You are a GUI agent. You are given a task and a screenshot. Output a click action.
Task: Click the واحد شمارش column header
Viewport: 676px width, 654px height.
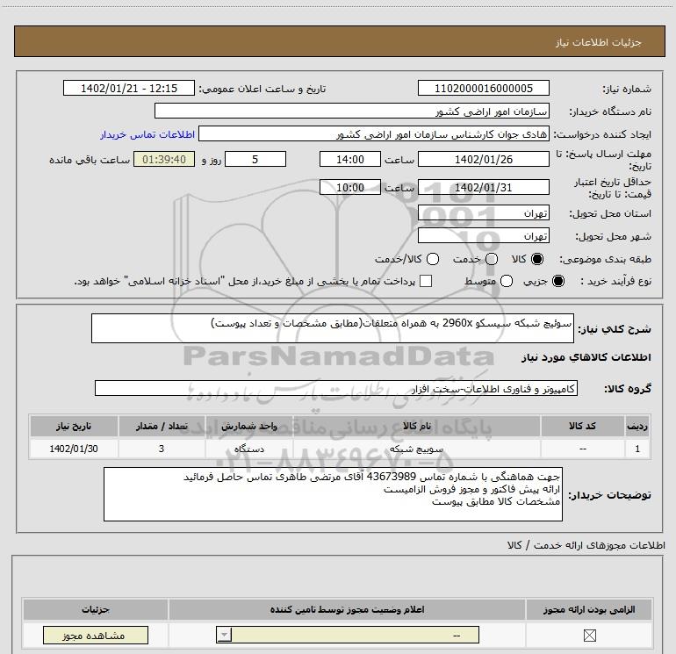(x=249, y=426)
